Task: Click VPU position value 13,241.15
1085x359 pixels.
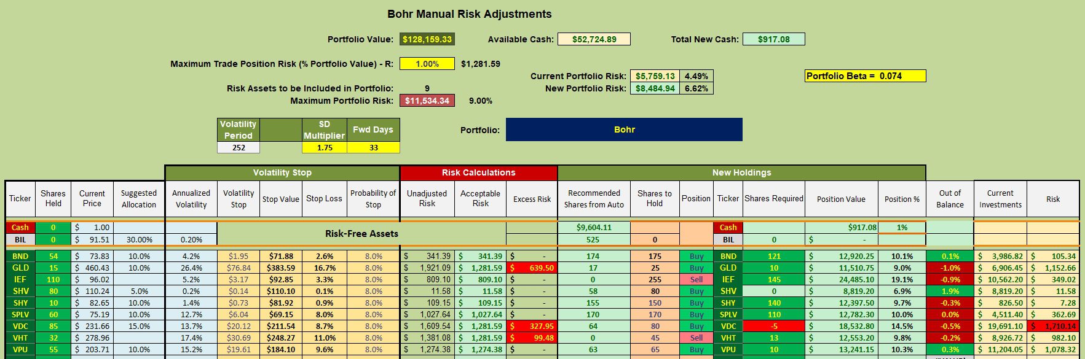Action: point(841,349)
